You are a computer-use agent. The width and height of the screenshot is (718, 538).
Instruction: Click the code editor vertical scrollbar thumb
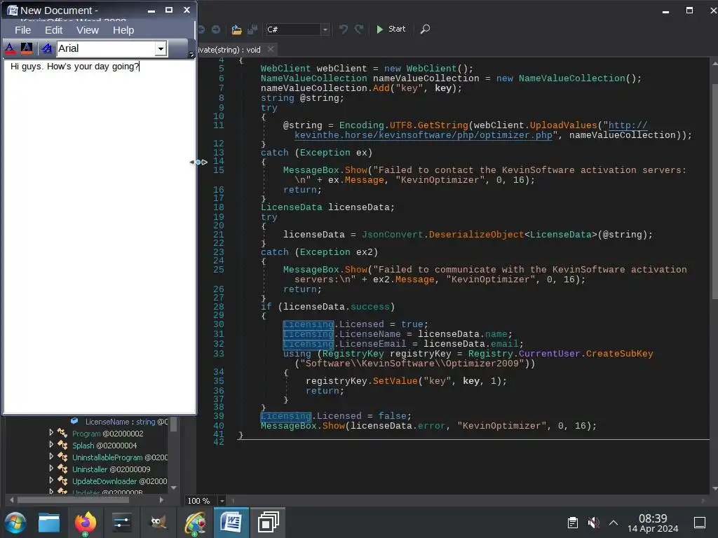pos(714,192)
